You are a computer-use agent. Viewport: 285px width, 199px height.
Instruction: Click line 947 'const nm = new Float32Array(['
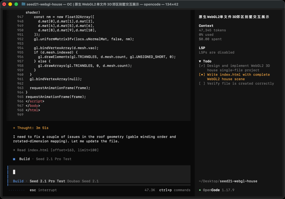64,17
